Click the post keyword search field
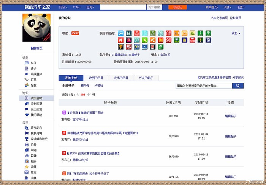This screenshot has width=266, height=185. click(x=203, y=86)
